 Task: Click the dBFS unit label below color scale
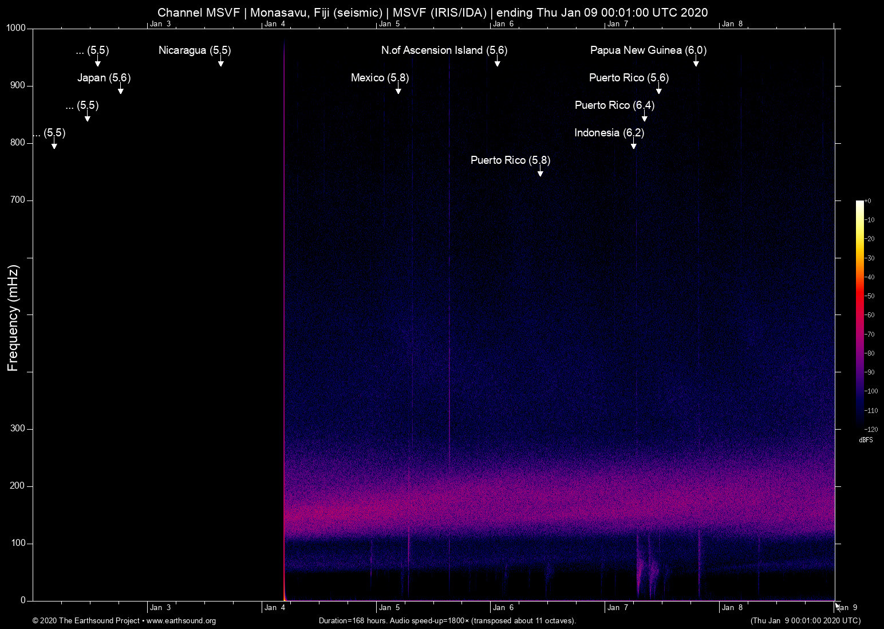click(866, 440)
